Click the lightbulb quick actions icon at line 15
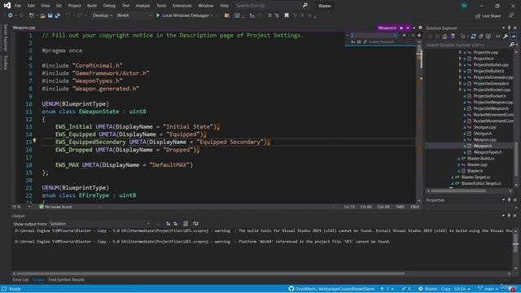Screen dimensions: 521x293 click(34, 141)
